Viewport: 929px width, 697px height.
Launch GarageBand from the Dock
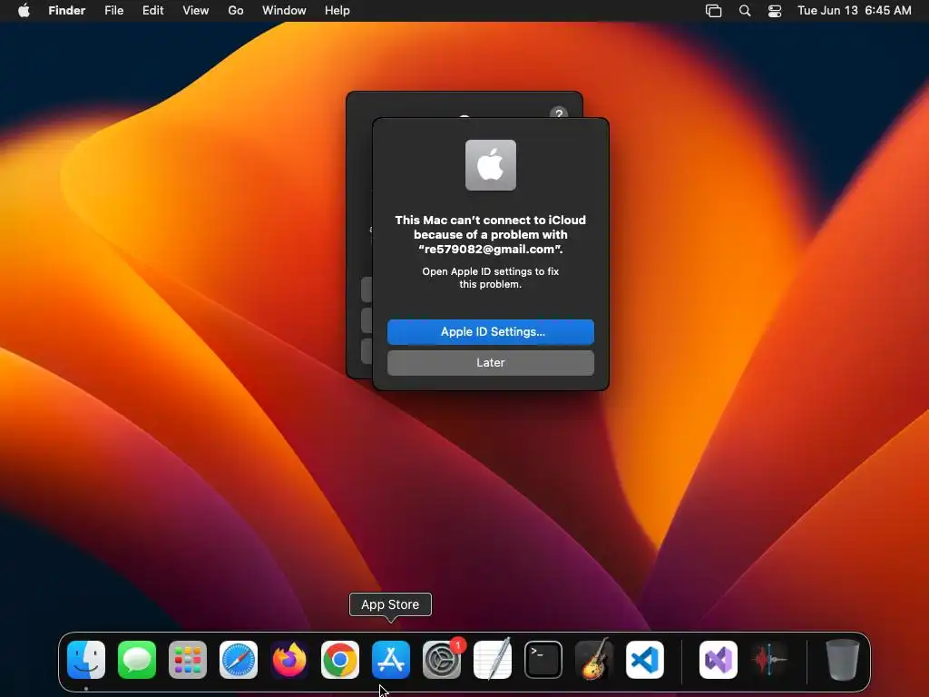[x=594, y=660]
